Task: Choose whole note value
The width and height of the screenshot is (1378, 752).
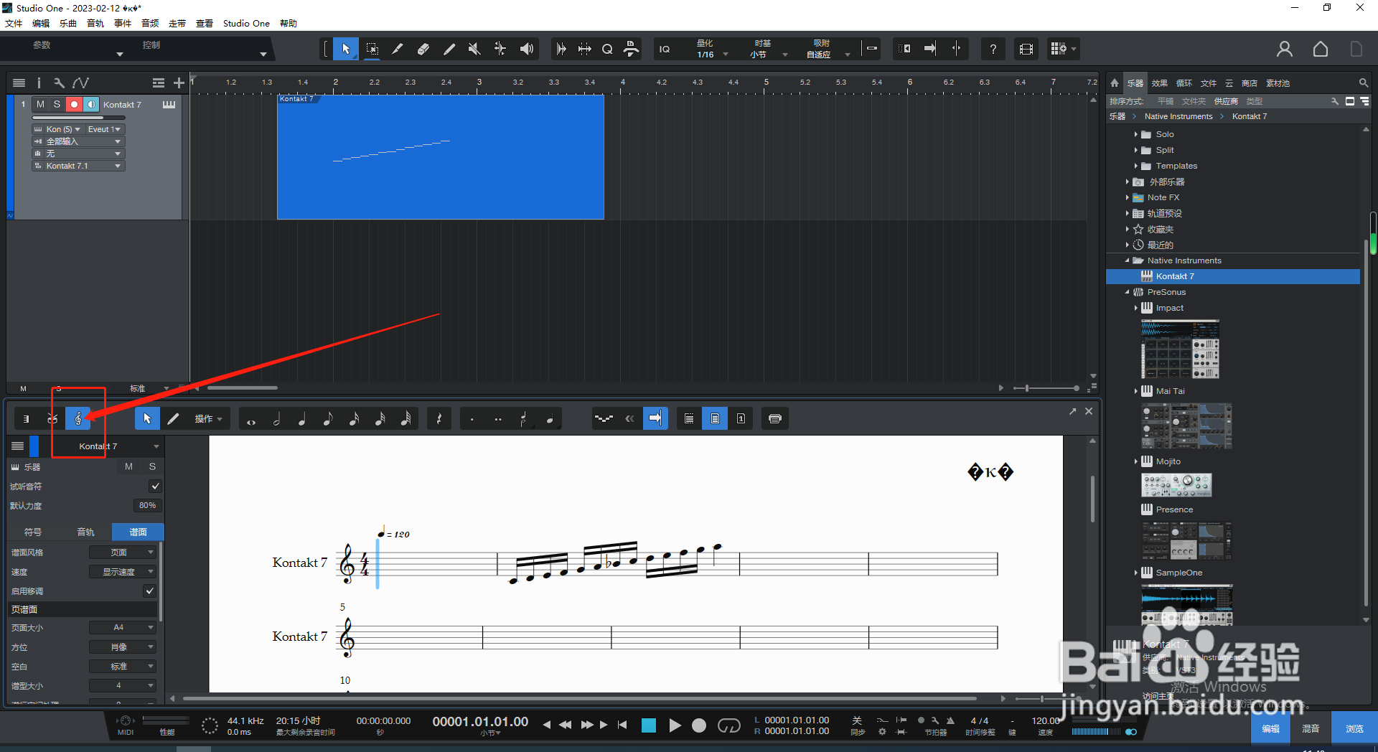Action: point(251,419)
